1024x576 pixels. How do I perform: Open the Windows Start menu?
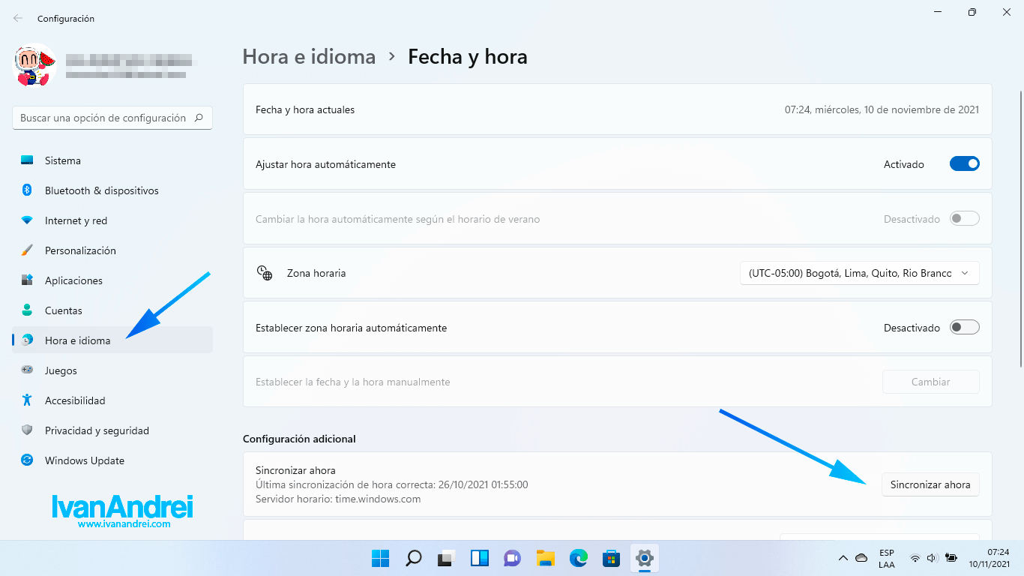380,558
